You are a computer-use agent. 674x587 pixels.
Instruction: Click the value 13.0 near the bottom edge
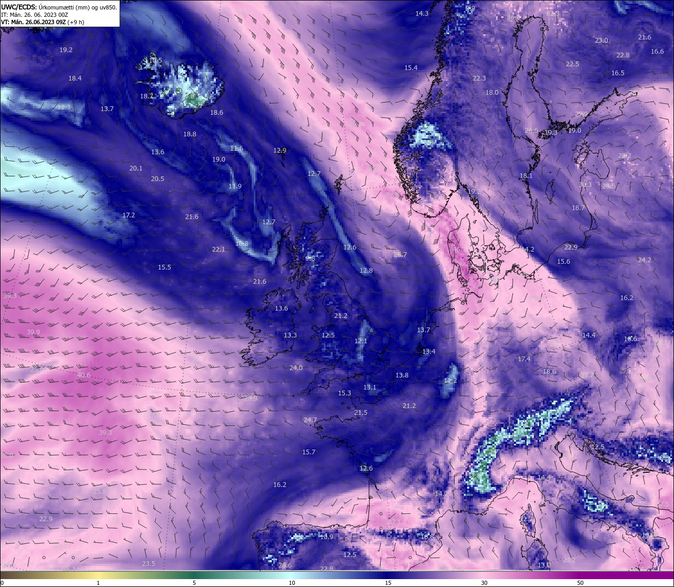pyautogui.click(x=544, y=565)
